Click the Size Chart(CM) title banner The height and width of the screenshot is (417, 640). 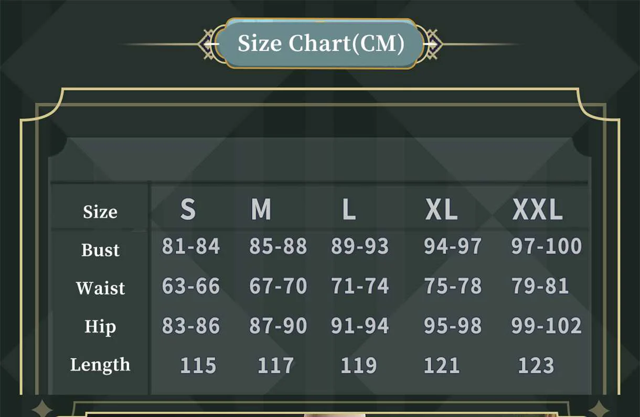[x=321, y=43]
